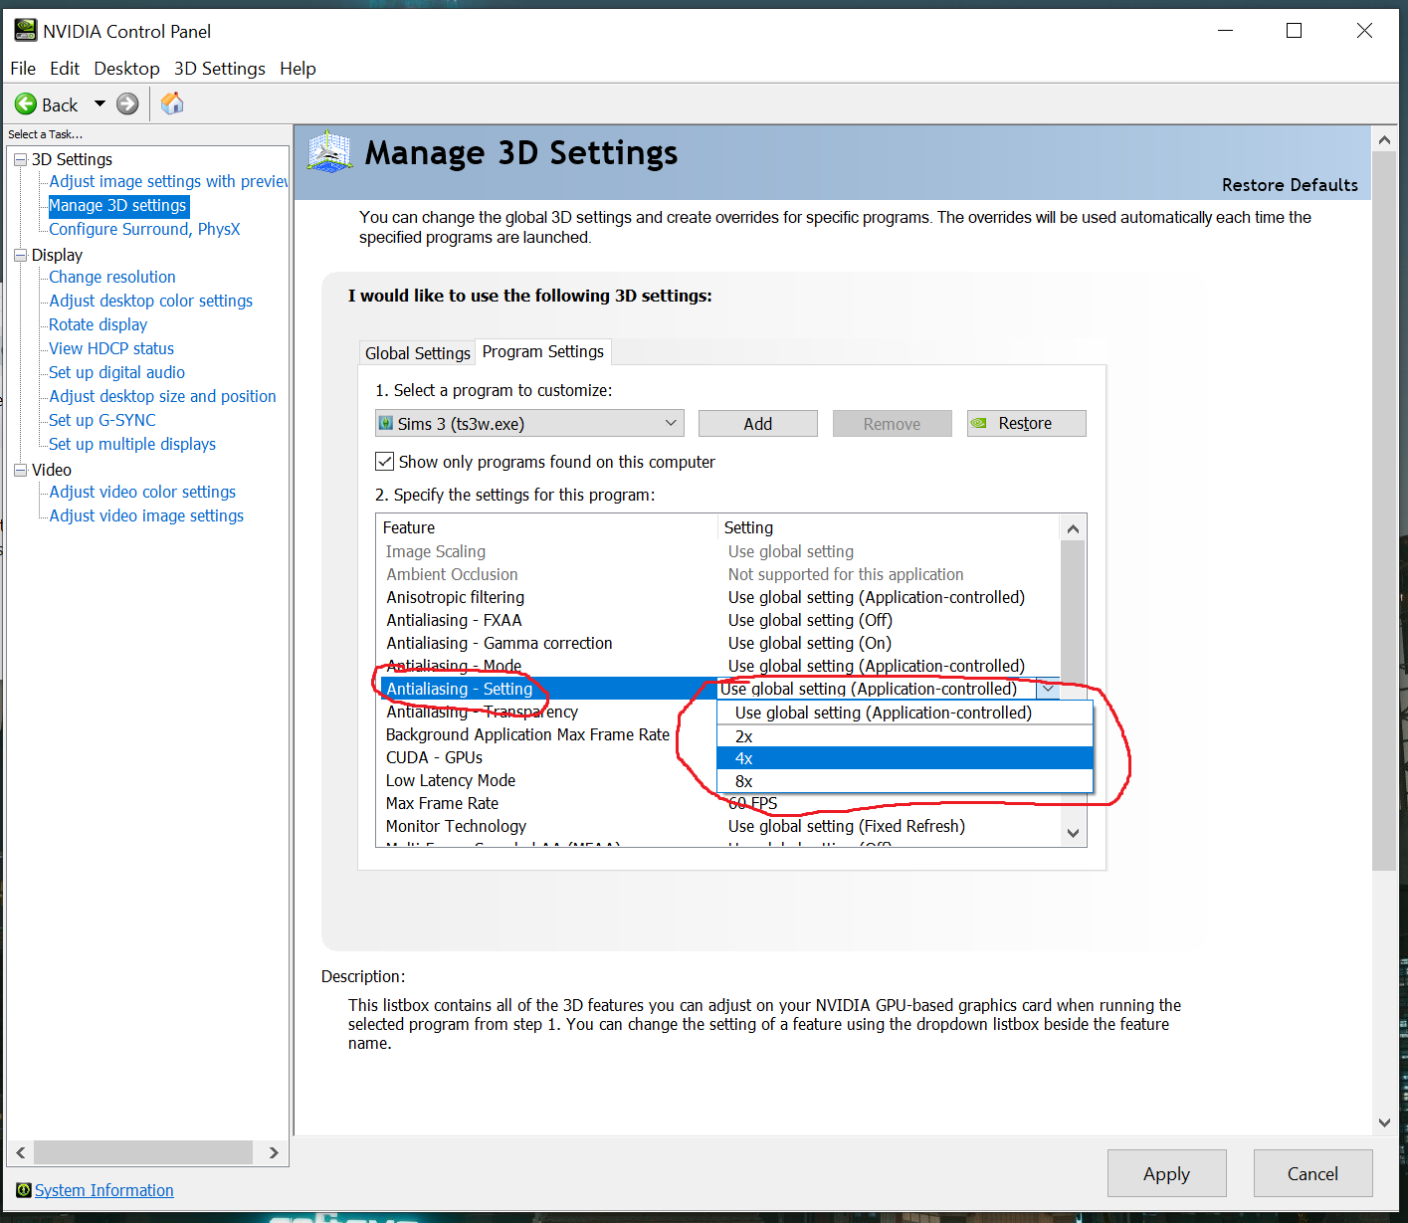Open Set up digital audio task
Screen dimensions: 1408x1223
116,372
